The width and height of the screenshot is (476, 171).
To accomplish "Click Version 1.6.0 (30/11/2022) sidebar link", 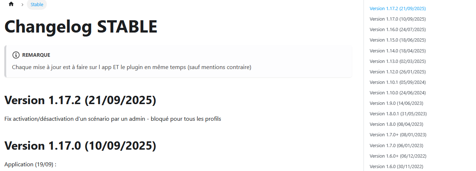I will click(396, 166).
